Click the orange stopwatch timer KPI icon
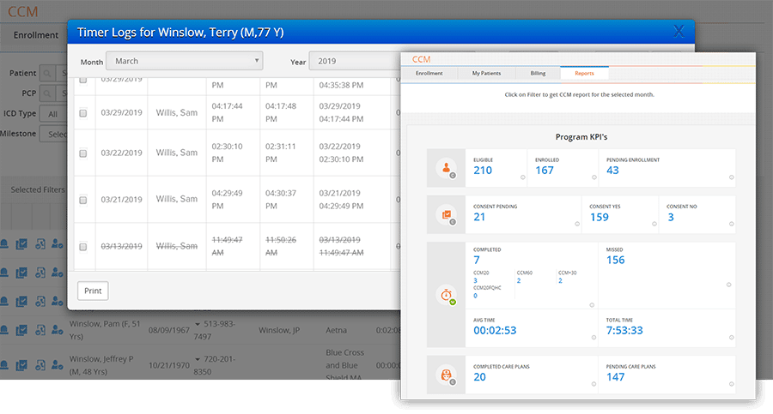This screenshot has height=414, width=773. point(446,295)
